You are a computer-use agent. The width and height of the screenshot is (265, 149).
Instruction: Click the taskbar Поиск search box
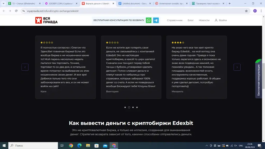click(33, 145)
